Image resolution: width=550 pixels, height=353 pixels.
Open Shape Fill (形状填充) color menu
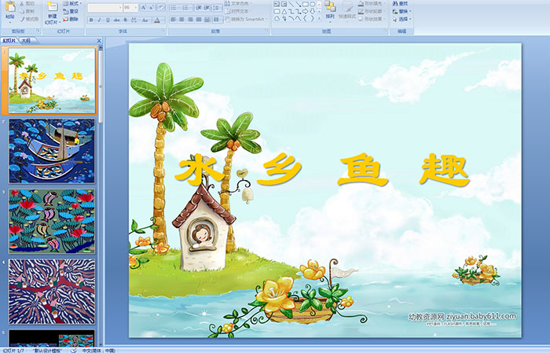pos(372,3)
